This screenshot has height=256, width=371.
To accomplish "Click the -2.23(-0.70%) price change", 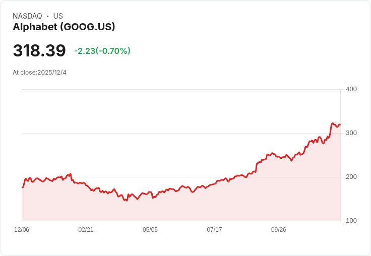I will pos(102,51).
